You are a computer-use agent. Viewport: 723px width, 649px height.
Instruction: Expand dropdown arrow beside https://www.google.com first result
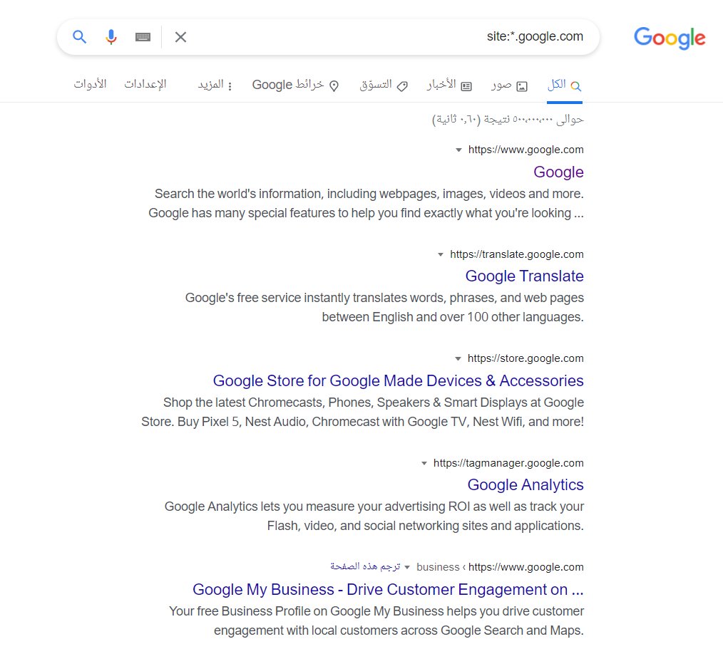458,150
